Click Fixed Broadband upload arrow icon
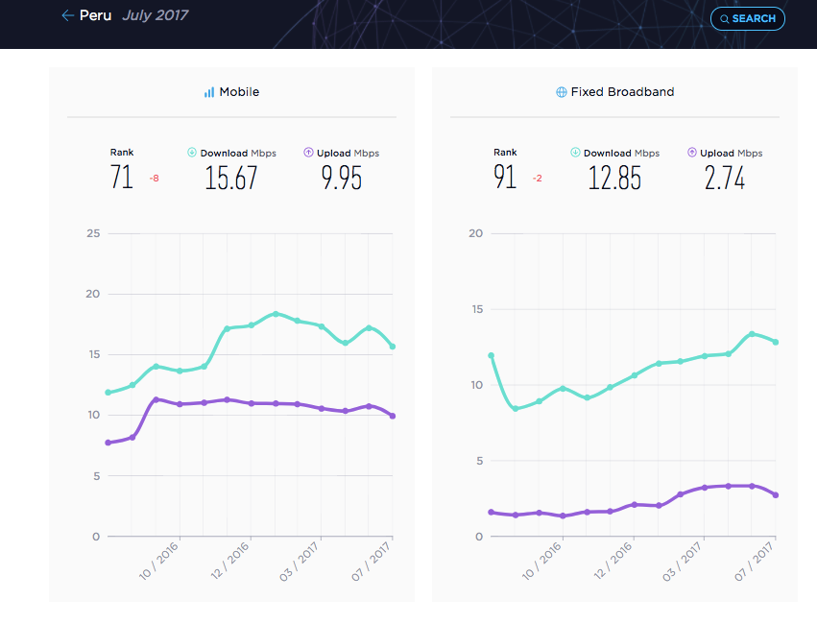The height and width of the screenshot is (624, 817). pos(692,153)
